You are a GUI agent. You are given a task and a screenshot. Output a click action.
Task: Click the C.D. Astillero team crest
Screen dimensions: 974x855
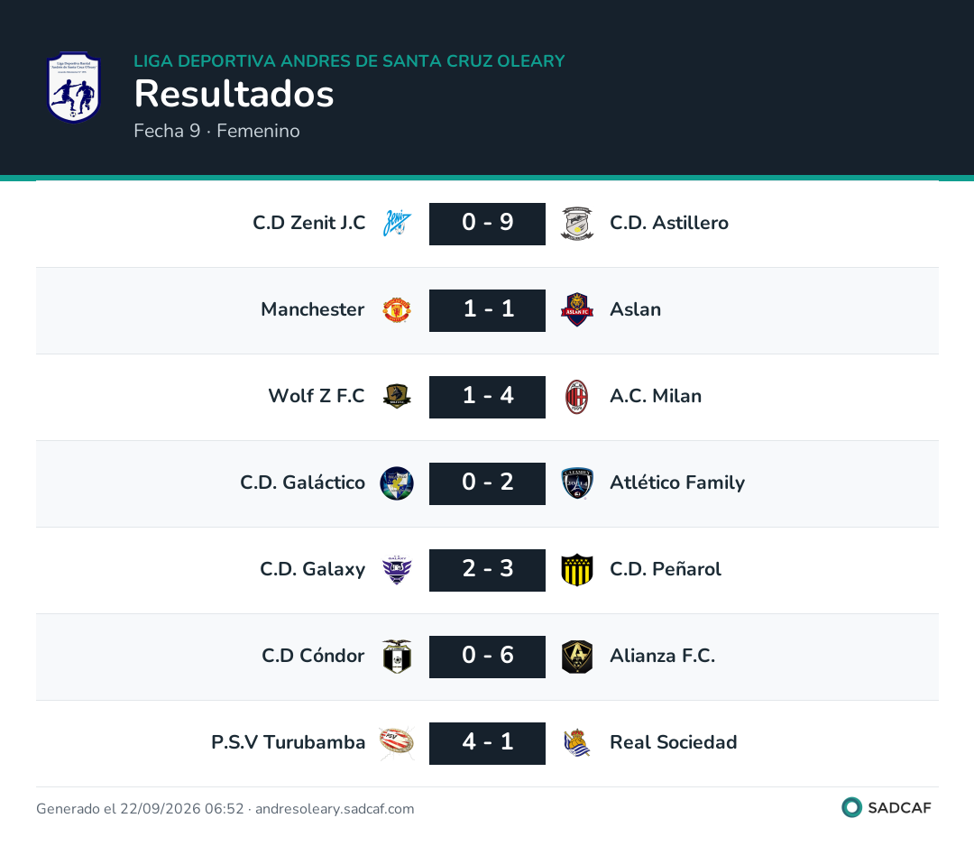pyautogui.click(x=577, y=224)
